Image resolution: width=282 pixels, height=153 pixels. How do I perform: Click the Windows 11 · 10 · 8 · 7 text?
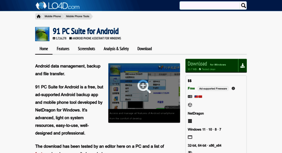(204, 129)
